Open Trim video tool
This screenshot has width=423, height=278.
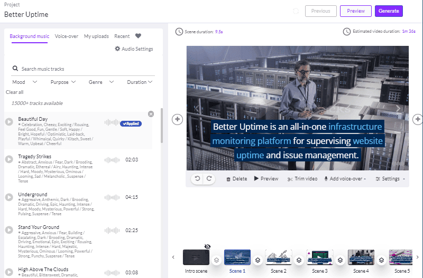[302, 179]
